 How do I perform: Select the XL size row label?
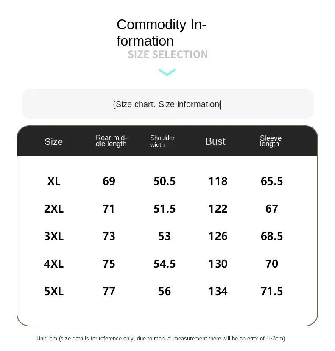[54, 181]
